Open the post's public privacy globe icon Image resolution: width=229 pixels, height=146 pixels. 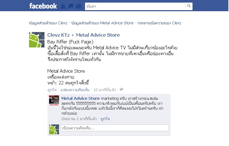click(x=121, y=89)
